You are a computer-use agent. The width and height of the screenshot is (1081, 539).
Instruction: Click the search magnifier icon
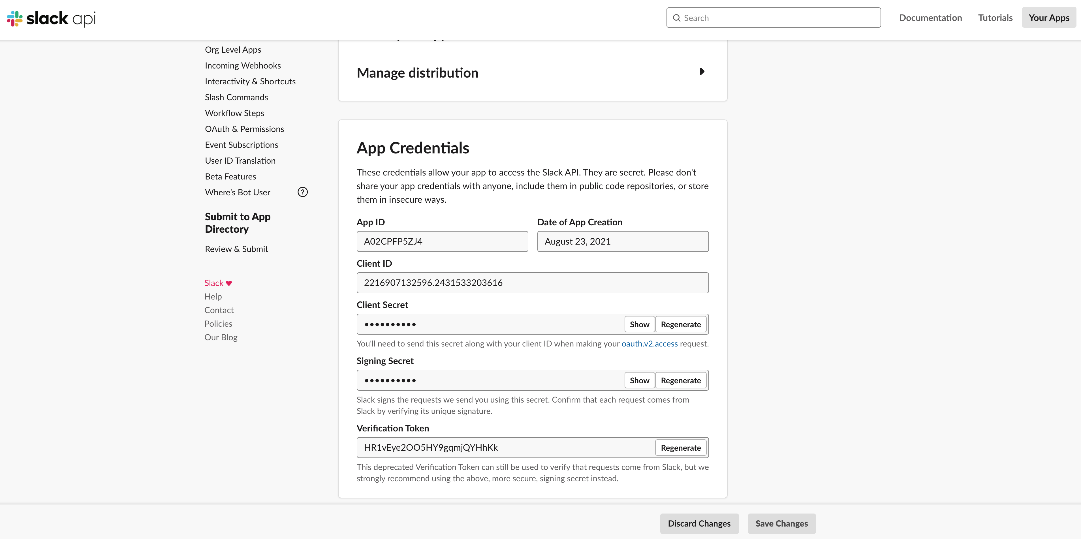point(676,18)
